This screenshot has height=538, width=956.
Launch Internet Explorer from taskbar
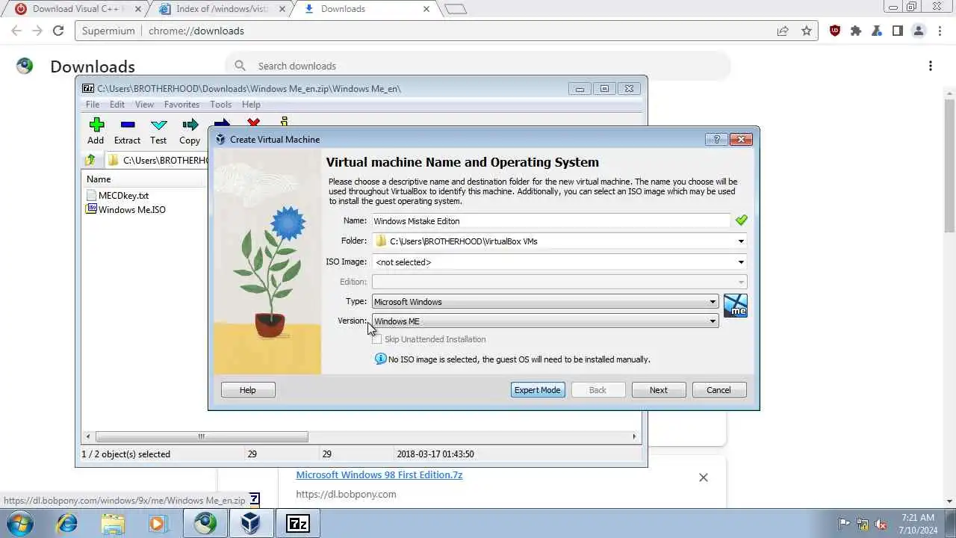point(67,523)
